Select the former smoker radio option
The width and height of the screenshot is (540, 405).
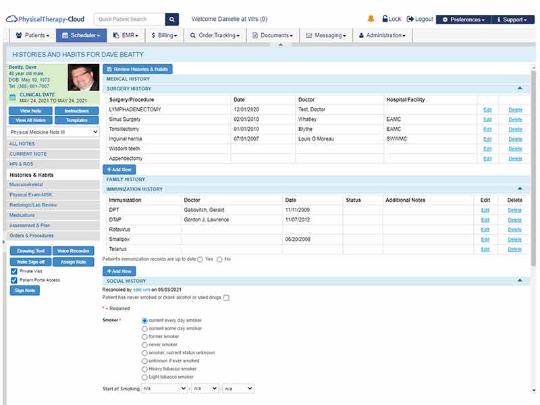144,337
